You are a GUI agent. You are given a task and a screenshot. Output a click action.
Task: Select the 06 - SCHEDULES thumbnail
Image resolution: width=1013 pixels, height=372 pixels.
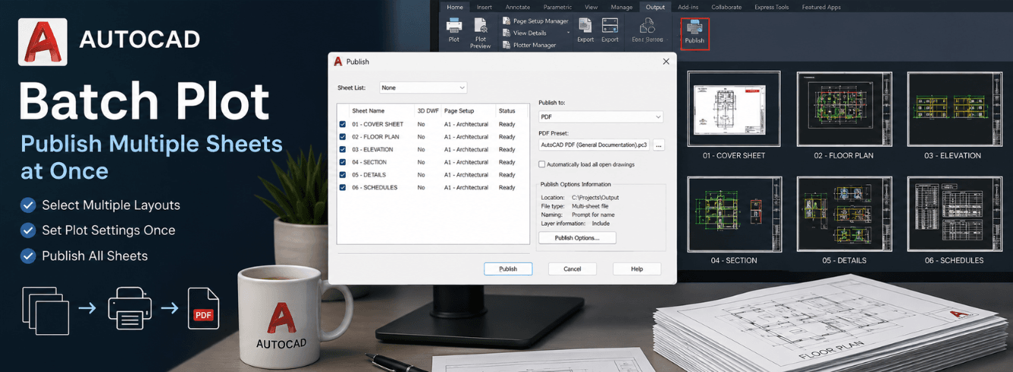(955, 214)
